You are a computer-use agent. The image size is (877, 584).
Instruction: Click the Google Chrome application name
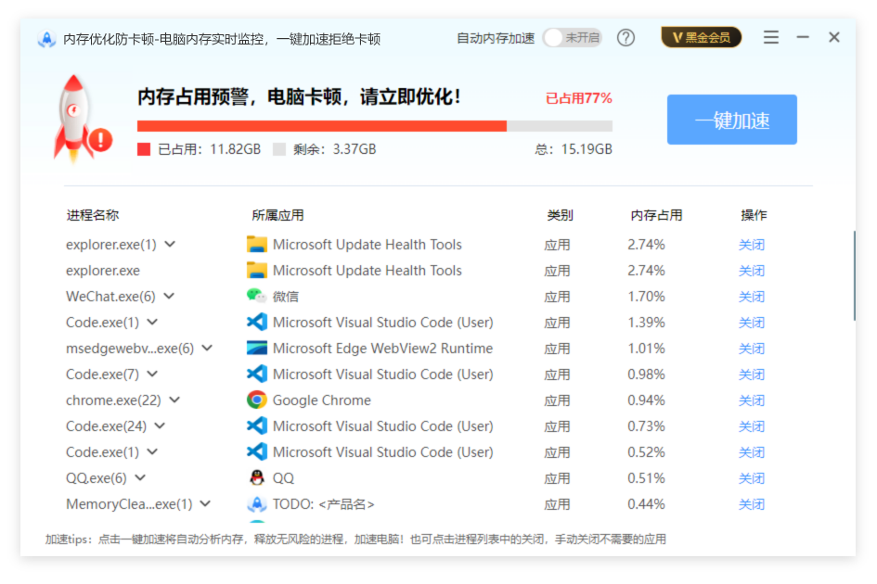pos(322,400)
